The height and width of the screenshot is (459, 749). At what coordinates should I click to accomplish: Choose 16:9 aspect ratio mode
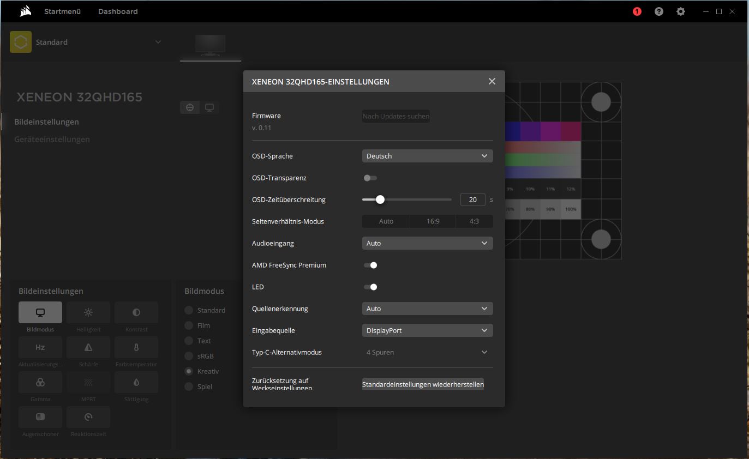point(433,221)
